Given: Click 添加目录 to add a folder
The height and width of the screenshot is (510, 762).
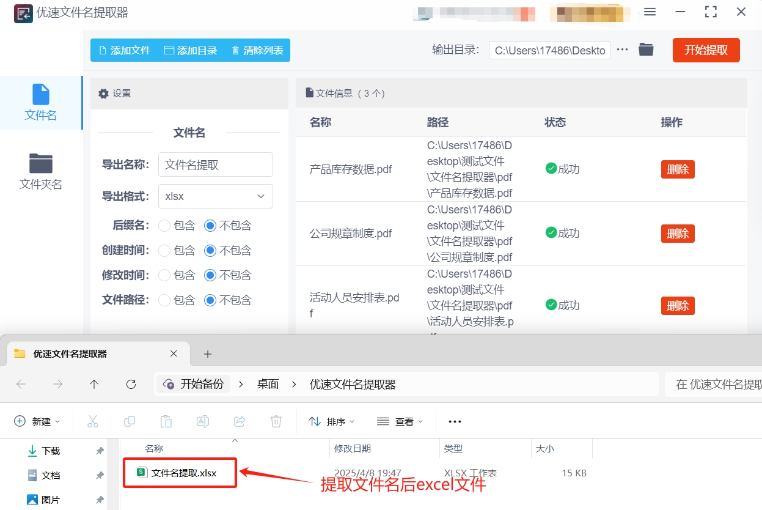Looking at the screenshot, I should (191, 50).
